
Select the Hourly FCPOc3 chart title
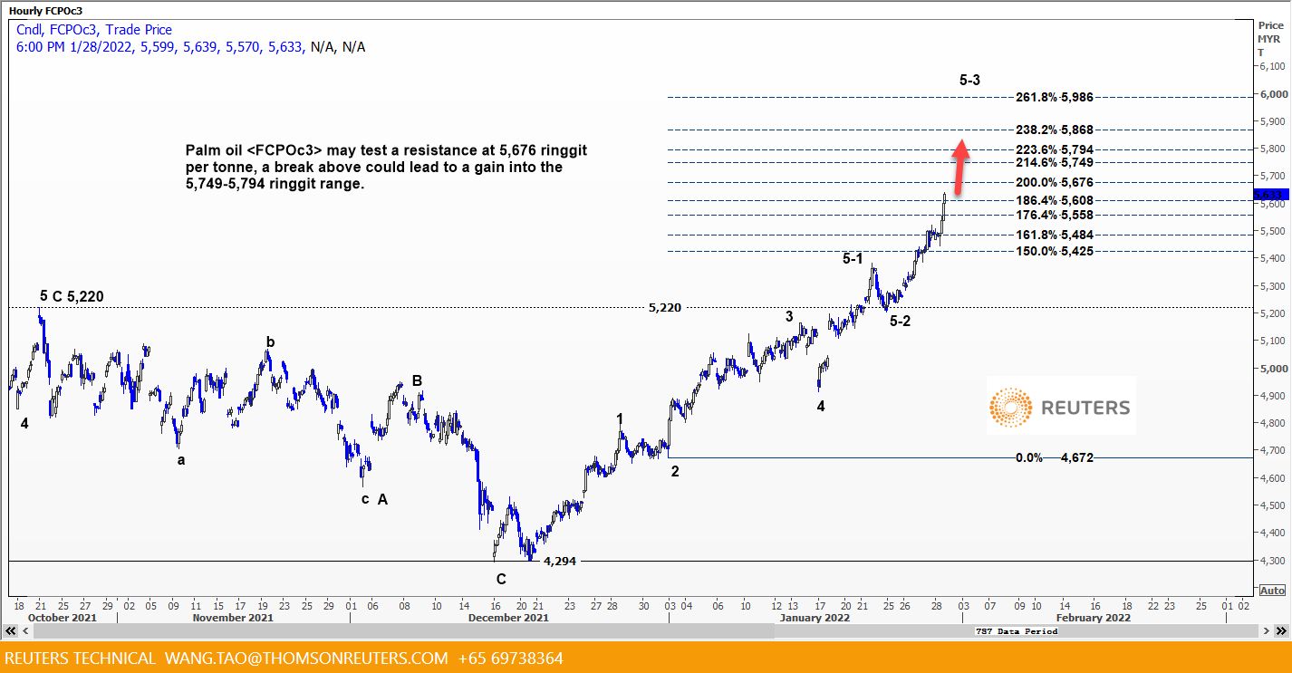coord(45,11)
